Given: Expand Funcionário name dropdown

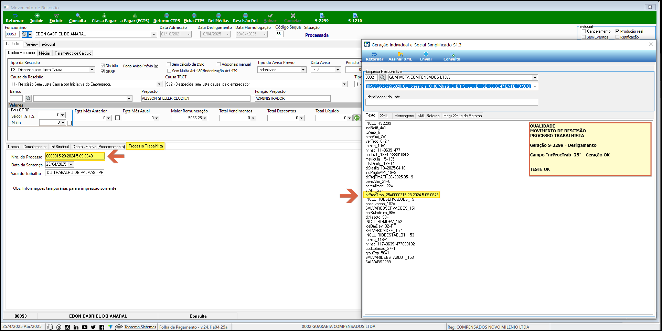Looking at the screenshot, I should coord(154,34).
